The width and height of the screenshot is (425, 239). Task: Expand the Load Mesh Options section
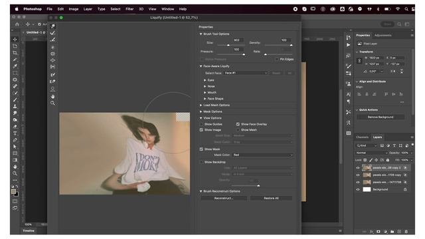pyautogui.click(x=201, y=105)
